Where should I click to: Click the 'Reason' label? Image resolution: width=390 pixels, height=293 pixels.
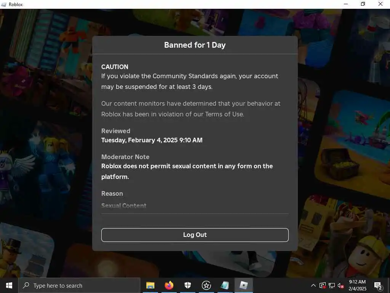click(112, 193)
